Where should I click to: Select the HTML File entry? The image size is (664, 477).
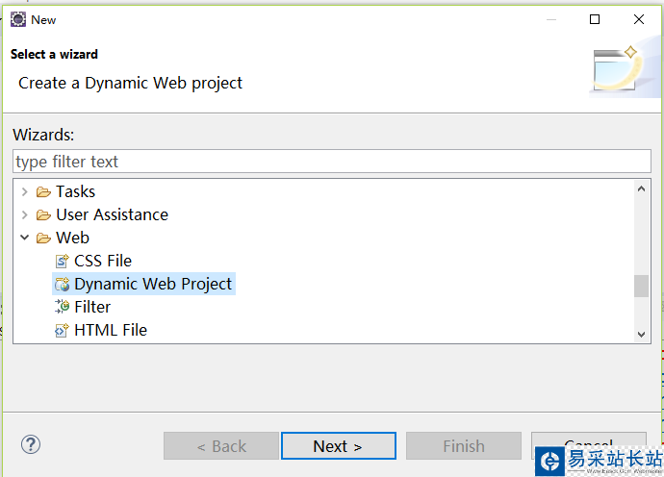click(111, 330)
